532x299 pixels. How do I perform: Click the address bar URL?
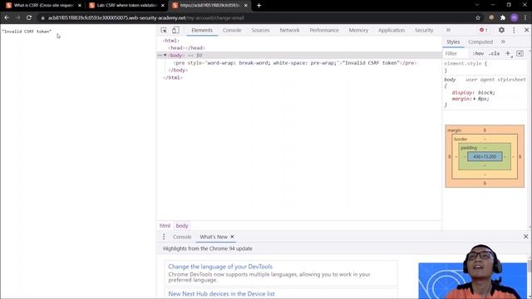[146, 18]
